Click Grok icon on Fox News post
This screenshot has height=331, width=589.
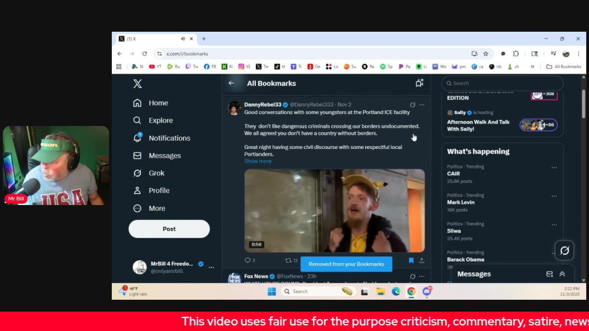point(413,276)
